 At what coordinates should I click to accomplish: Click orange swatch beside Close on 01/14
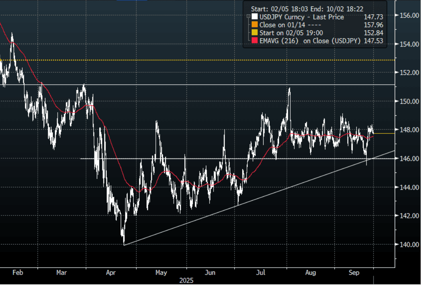pyautogui.click(x=255, y=25)
